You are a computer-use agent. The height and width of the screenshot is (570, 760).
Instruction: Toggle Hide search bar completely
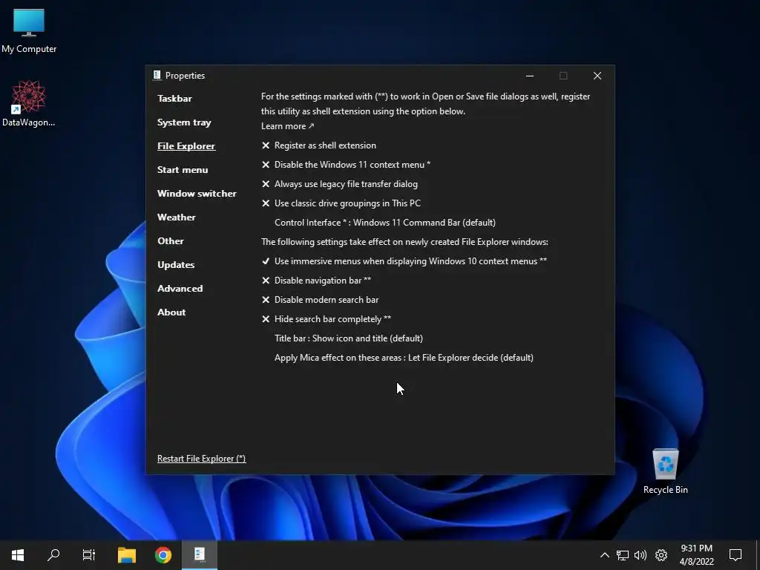point(327,319)
